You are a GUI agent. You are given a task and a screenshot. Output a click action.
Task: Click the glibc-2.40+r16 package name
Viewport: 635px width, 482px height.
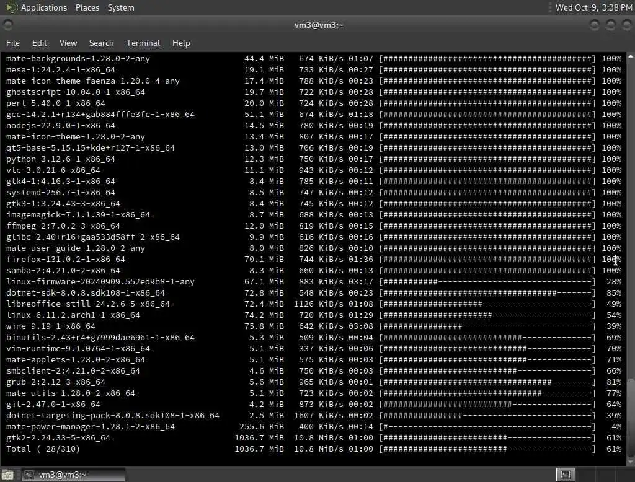[x=93, y=237]
